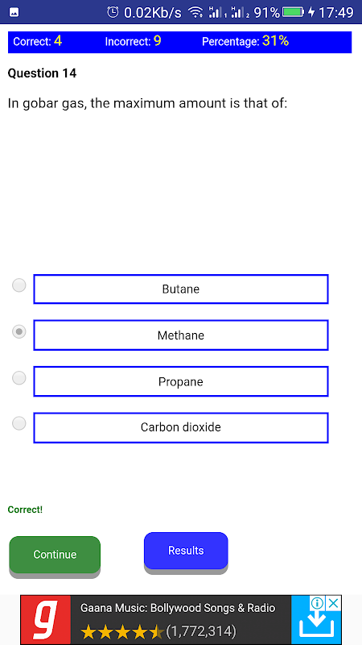362x645 pixels.
Task: Tap the alarm clock status icon
Action: point(113,12)
